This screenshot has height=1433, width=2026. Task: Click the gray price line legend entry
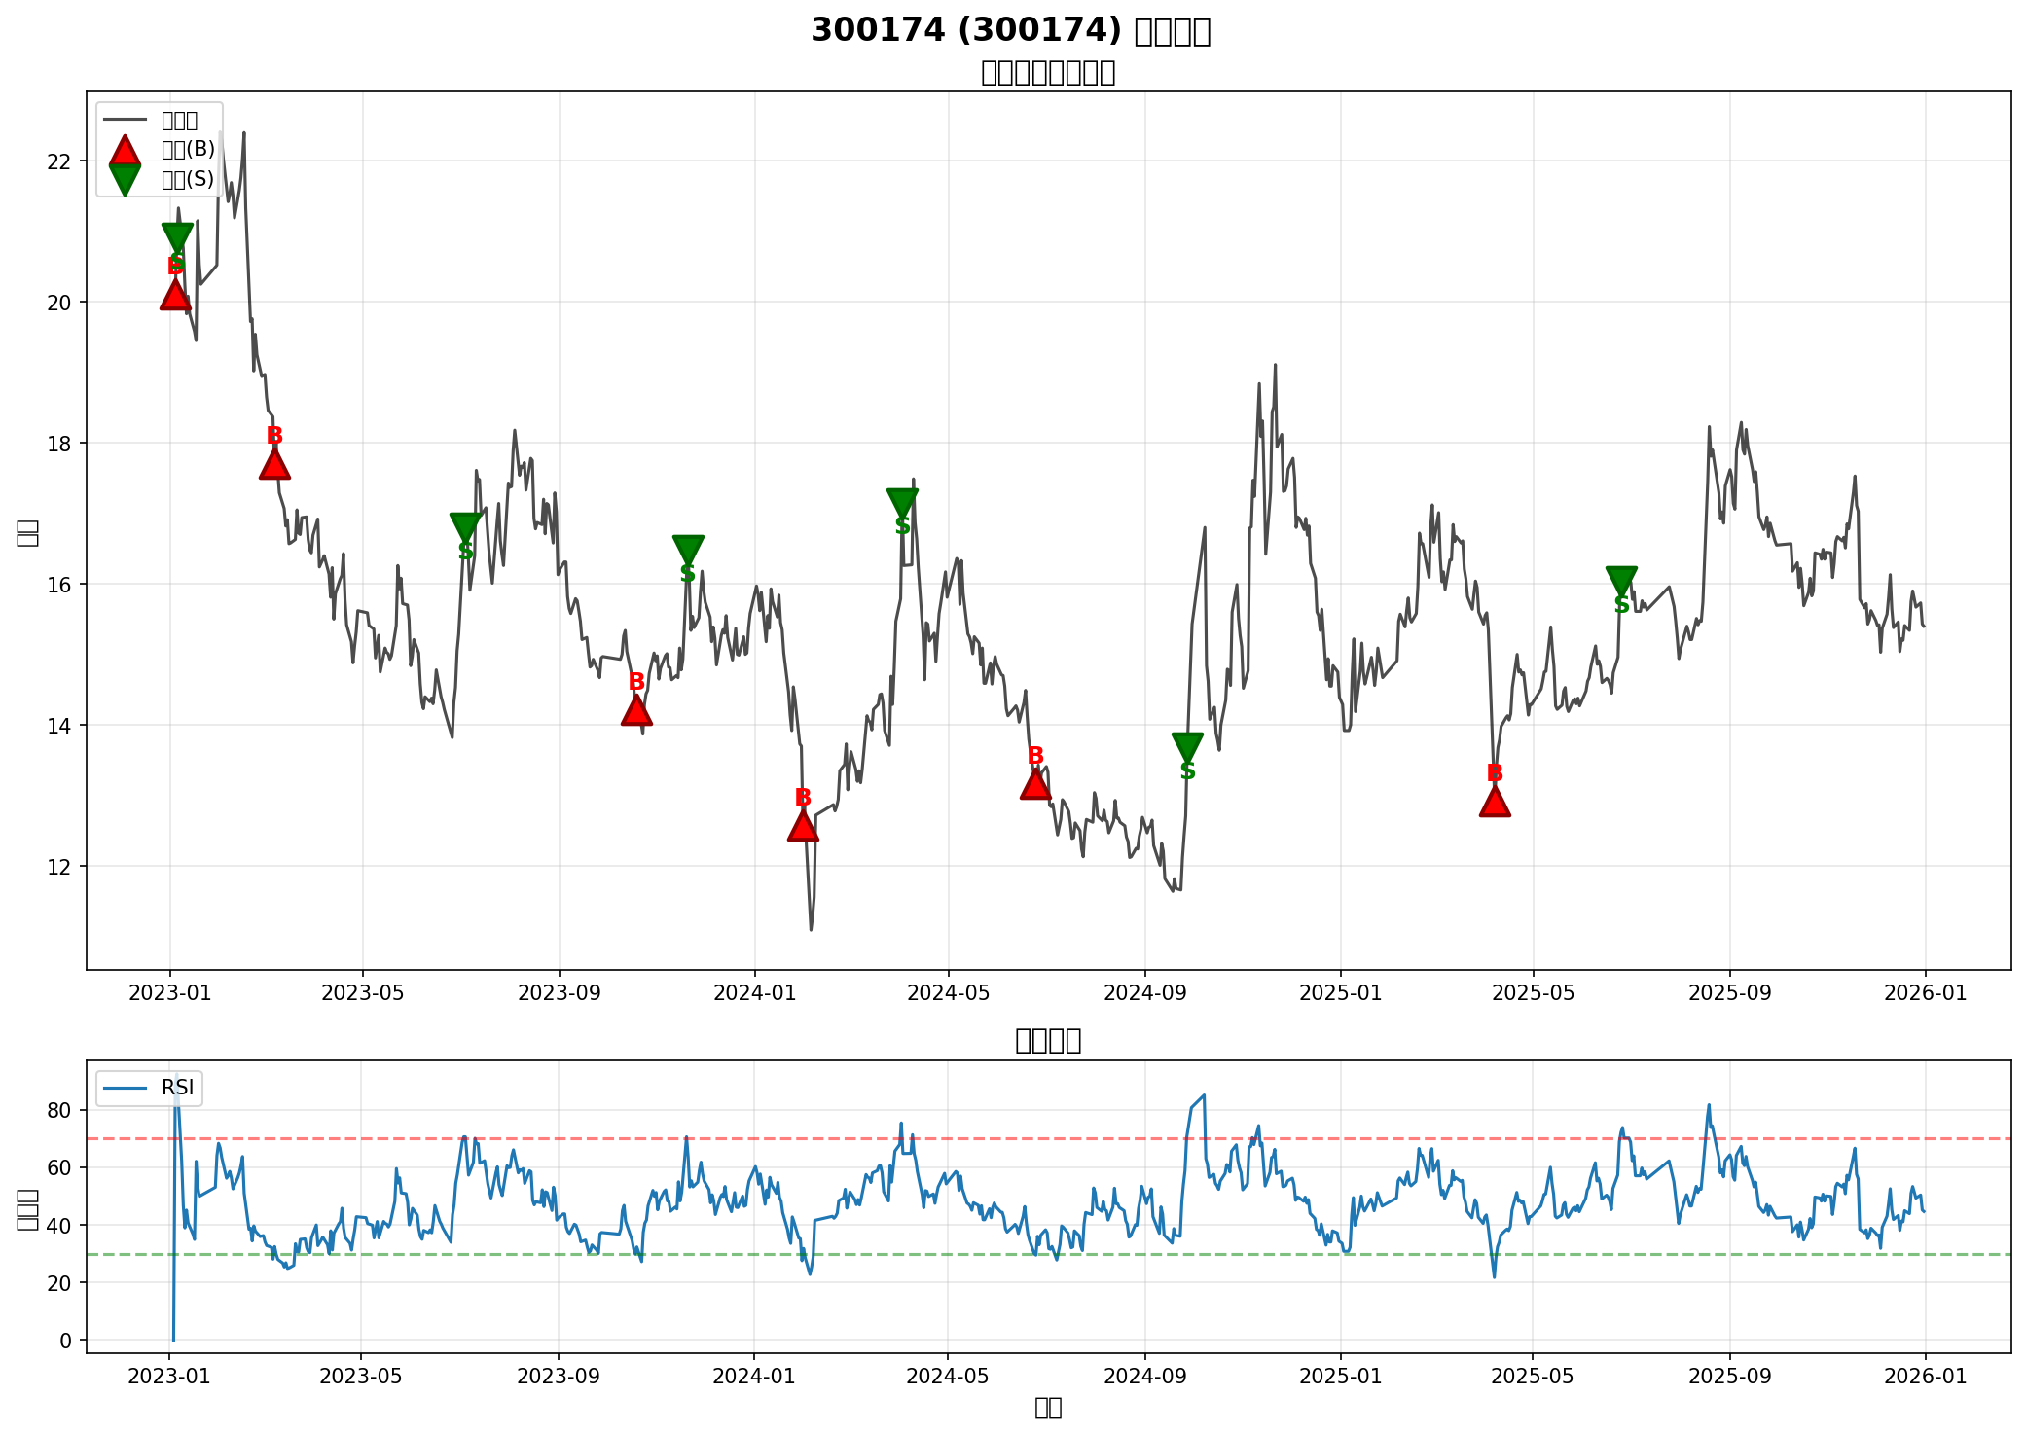pos(125,120)
